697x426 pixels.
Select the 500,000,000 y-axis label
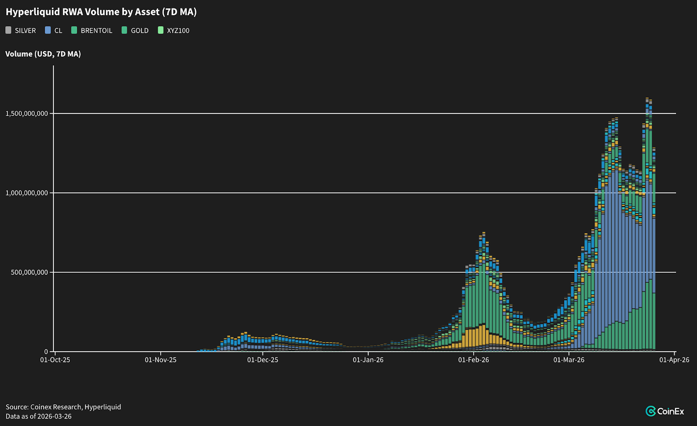click(x=30, y=273)
